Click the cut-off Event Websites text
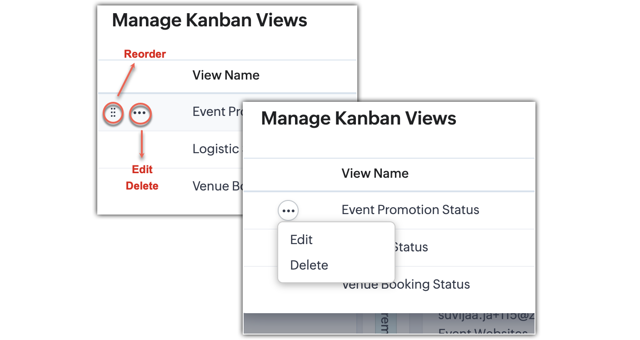This screenshot has width=640, height=340. tap(483, 331)
